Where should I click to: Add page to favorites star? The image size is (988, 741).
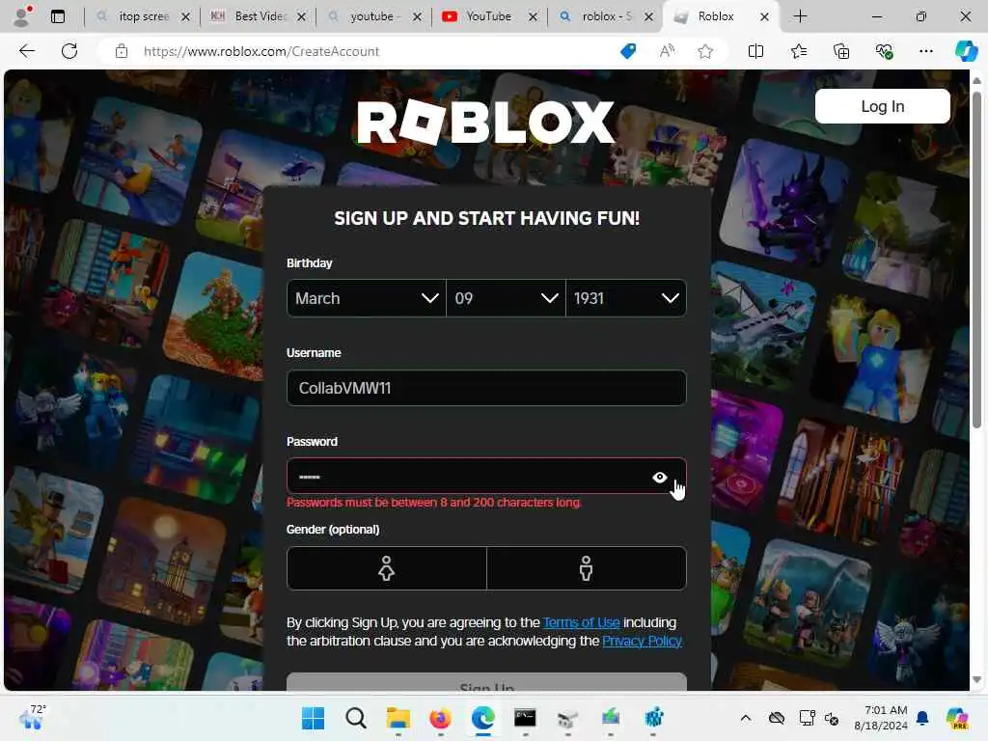(705, 51)
